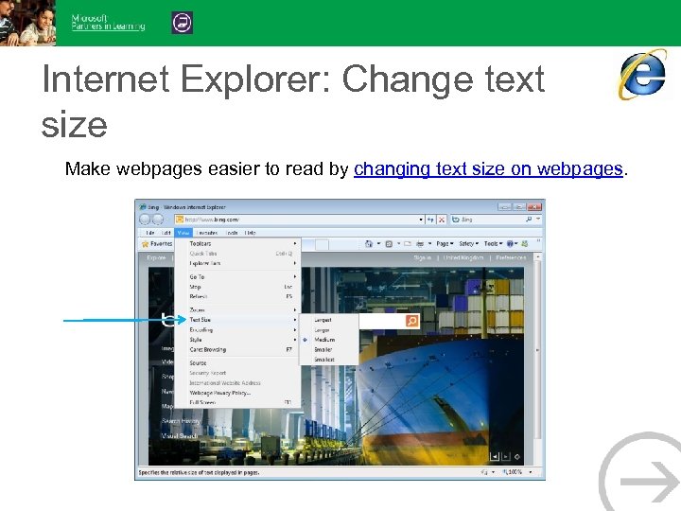Screen dimensions: 681x511
Task: Click the Print icon in command bar
Action: pyautogui.click(x=420, y=244)
